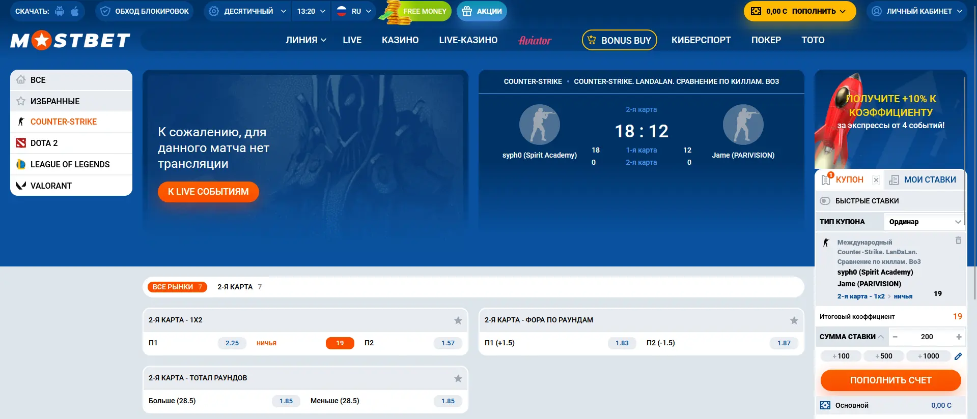Add +500 to stake

pyautogui.click(x=884, y=356)
